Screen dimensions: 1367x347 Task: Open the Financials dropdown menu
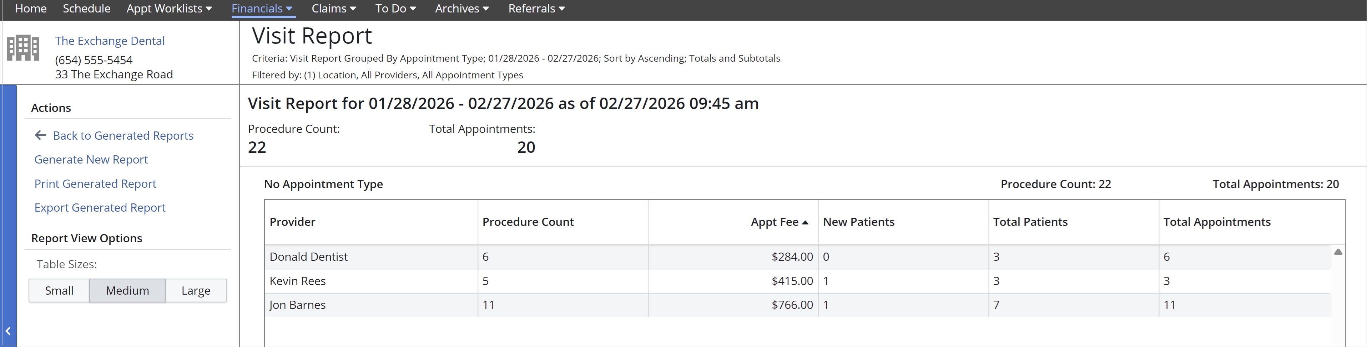pyautogui.click(x=262, y=9)
